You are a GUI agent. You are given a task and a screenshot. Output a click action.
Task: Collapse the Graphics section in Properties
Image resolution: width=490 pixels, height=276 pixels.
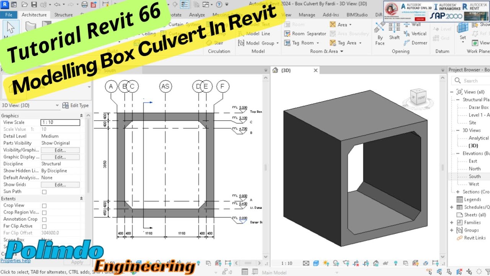click(81, 115)
